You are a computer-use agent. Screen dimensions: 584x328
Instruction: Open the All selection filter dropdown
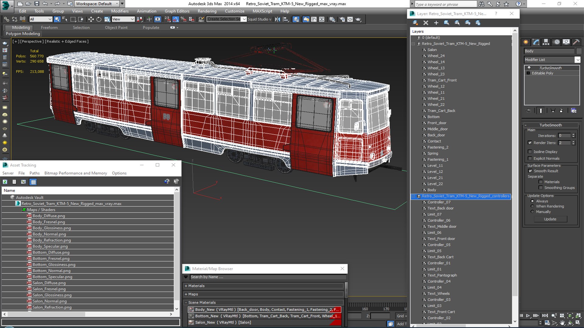[x=41, y=19]
